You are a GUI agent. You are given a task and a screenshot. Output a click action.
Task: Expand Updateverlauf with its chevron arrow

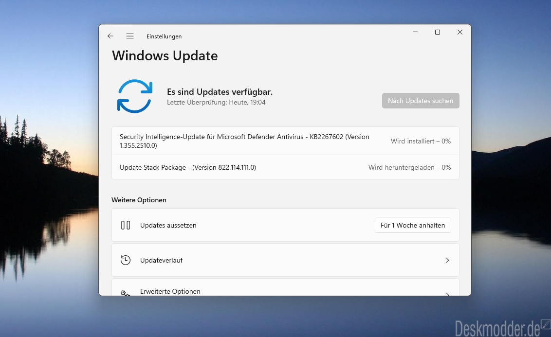click(x=447, y=260)
